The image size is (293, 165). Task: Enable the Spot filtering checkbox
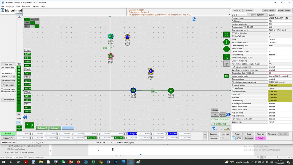tap(233, 88)
